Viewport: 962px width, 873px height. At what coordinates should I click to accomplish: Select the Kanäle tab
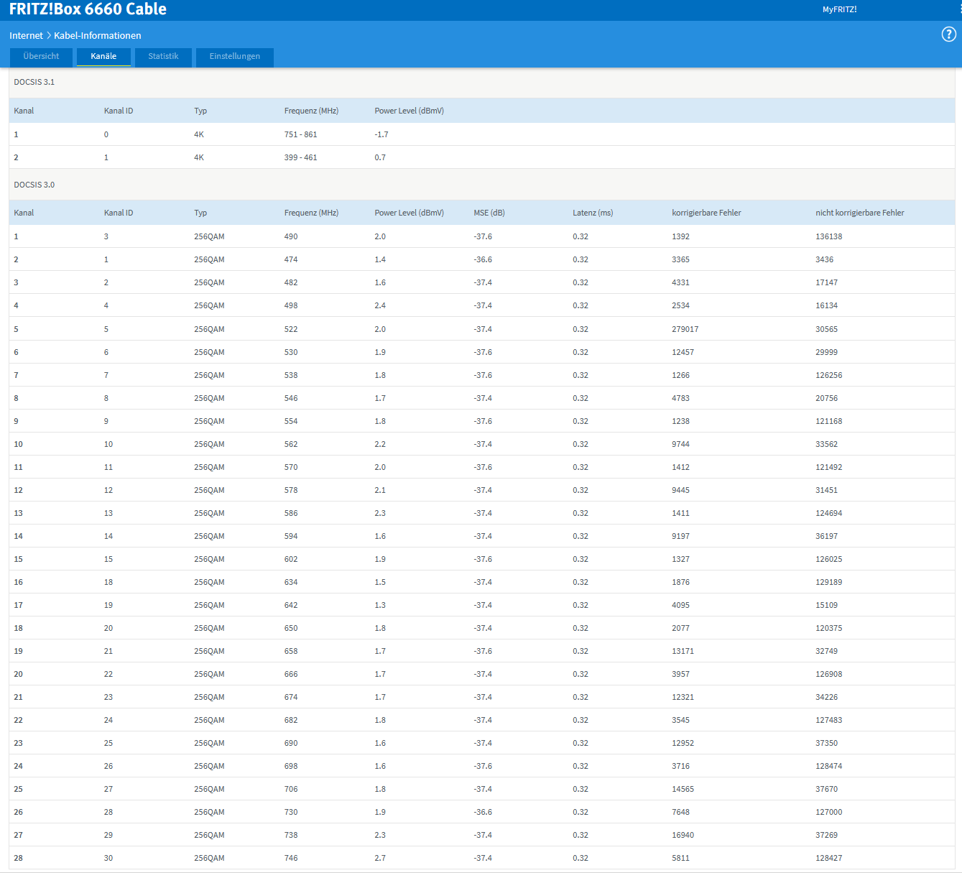click(x=103, y=57)
